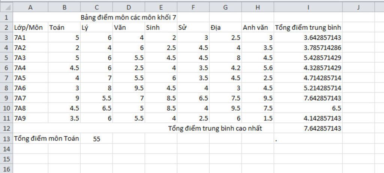
Task: Click the cell showing 55
Action: (x=96, y=139)
